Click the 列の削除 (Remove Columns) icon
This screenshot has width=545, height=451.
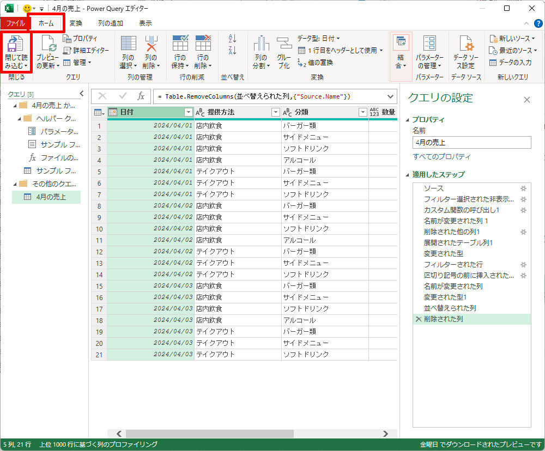[151, 44]
